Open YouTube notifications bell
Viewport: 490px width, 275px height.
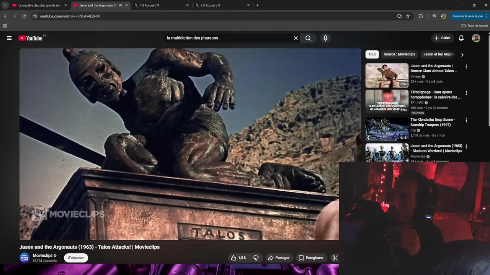461,38
